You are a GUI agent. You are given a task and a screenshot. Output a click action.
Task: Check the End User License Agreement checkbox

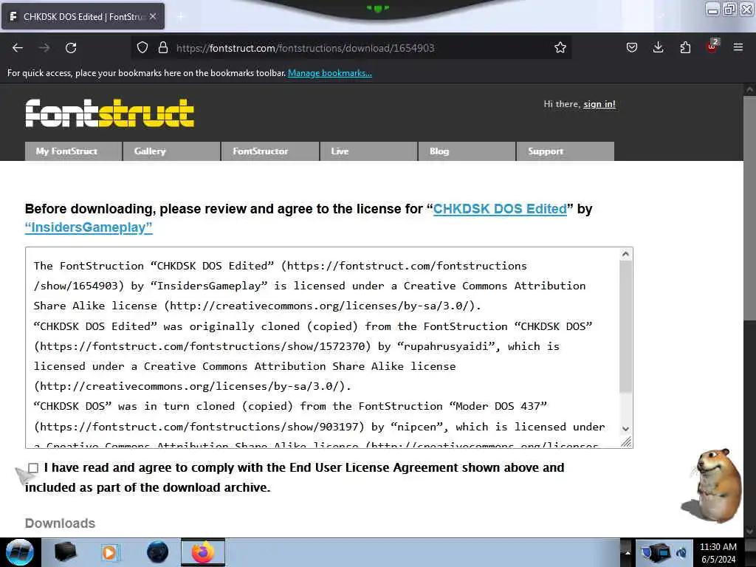pyautogui.click(x=33, y=467)
